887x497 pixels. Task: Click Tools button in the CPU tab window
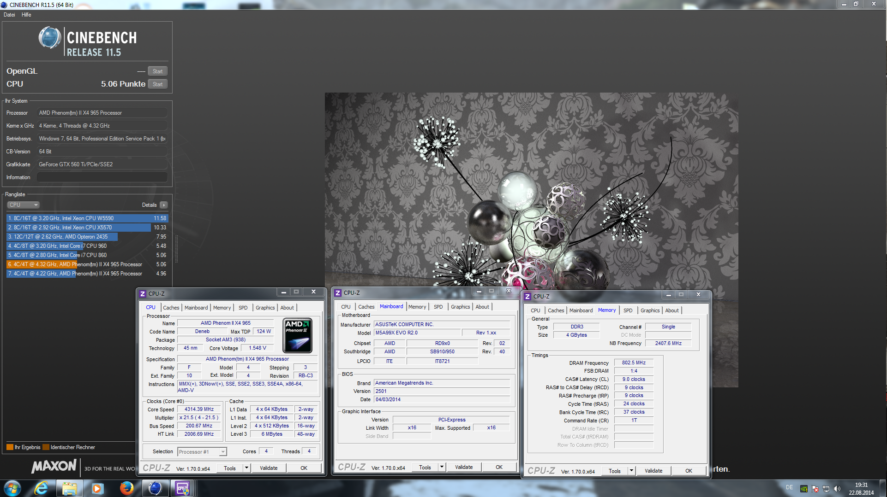point(230,468)
